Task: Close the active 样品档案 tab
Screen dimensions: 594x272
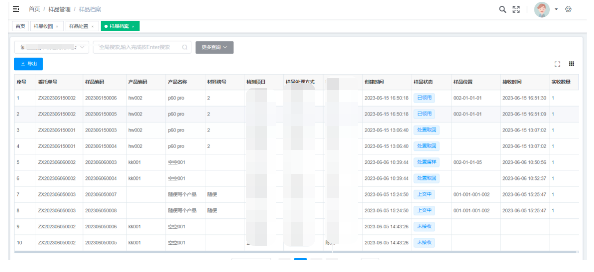Action: (x=133, y=26)
